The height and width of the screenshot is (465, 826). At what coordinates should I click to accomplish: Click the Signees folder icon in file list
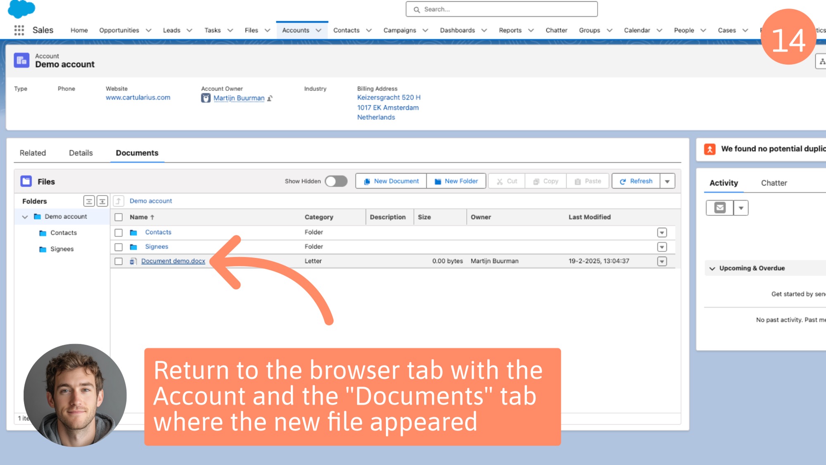coord(133,247)
